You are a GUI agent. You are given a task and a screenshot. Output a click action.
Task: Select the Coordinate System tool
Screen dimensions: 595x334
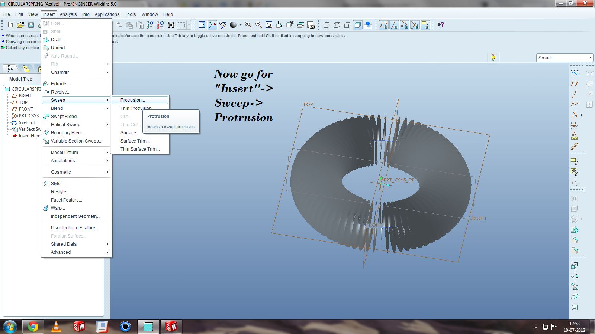575,125
